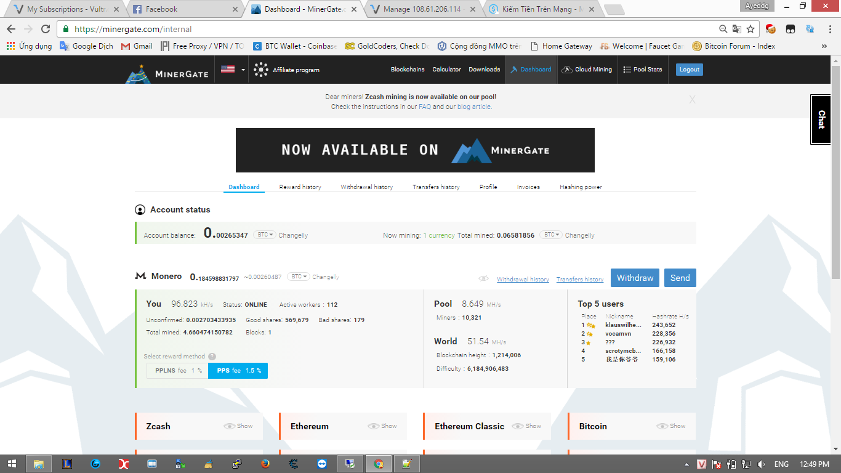Click the volume speaker icon in system tray
The width and height of the screenshot is (841, 473).
point(762,464)
